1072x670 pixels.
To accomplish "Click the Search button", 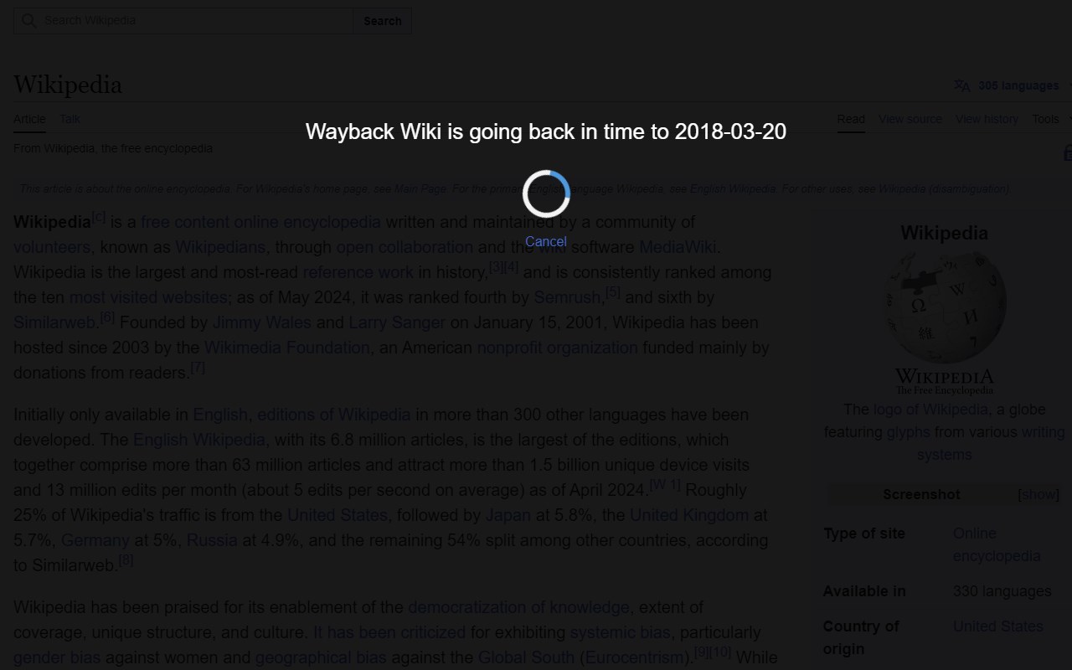I will pos(383,21).
